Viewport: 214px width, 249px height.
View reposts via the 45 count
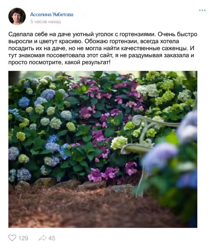coord(52,238)
